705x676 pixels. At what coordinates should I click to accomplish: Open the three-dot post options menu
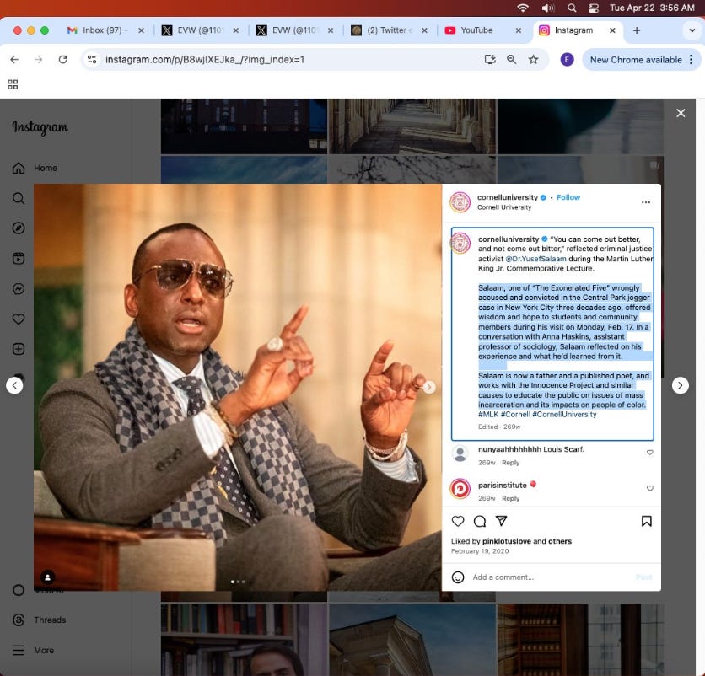pos(646,202)
